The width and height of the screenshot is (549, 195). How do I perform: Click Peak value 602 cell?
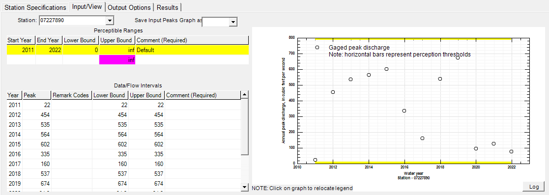(x=36, y=144)
